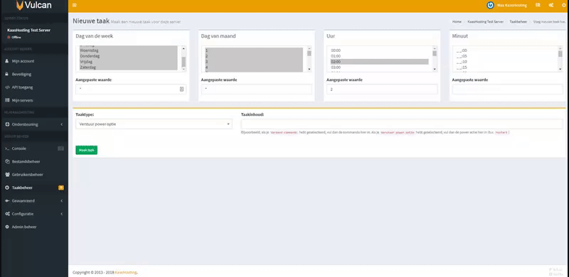Image resolution: width=569 pixels, height=277 pixels.
Task: Open Gebruikersbeheer in the sidebar
Action: coord(28,175)
